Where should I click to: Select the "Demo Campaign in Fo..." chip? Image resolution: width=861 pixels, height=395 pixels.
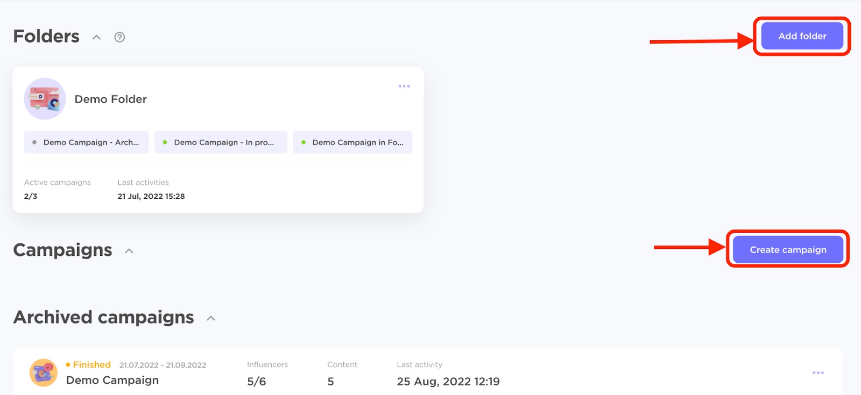(x=352, y=142)
